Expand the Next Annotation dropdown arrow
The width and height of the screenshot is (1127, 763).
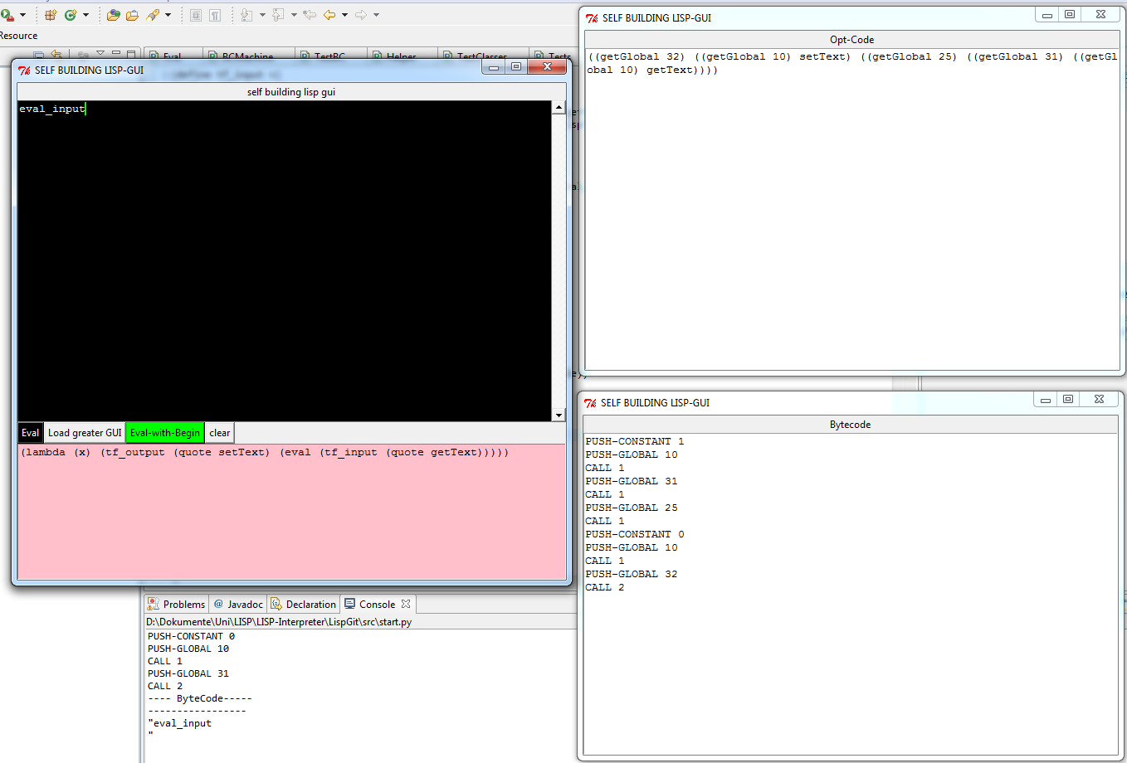pyautogui.click(x=262, y=15)
